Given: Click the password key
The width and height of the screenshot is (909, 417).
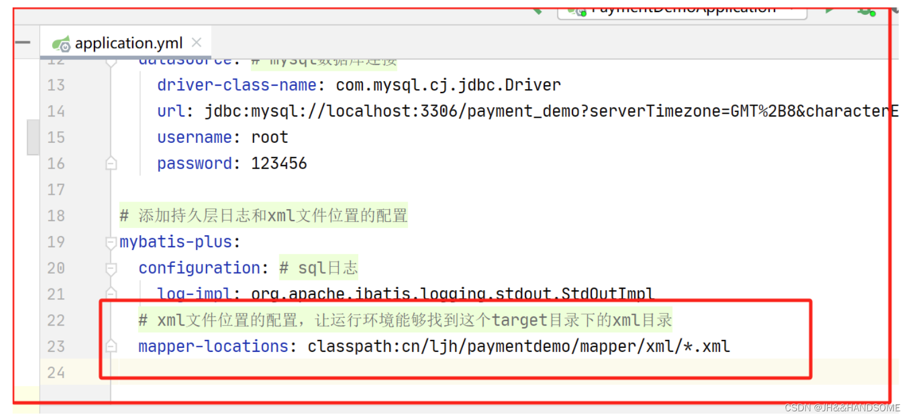Looking at the screenshot, I should tap(194, 164).
